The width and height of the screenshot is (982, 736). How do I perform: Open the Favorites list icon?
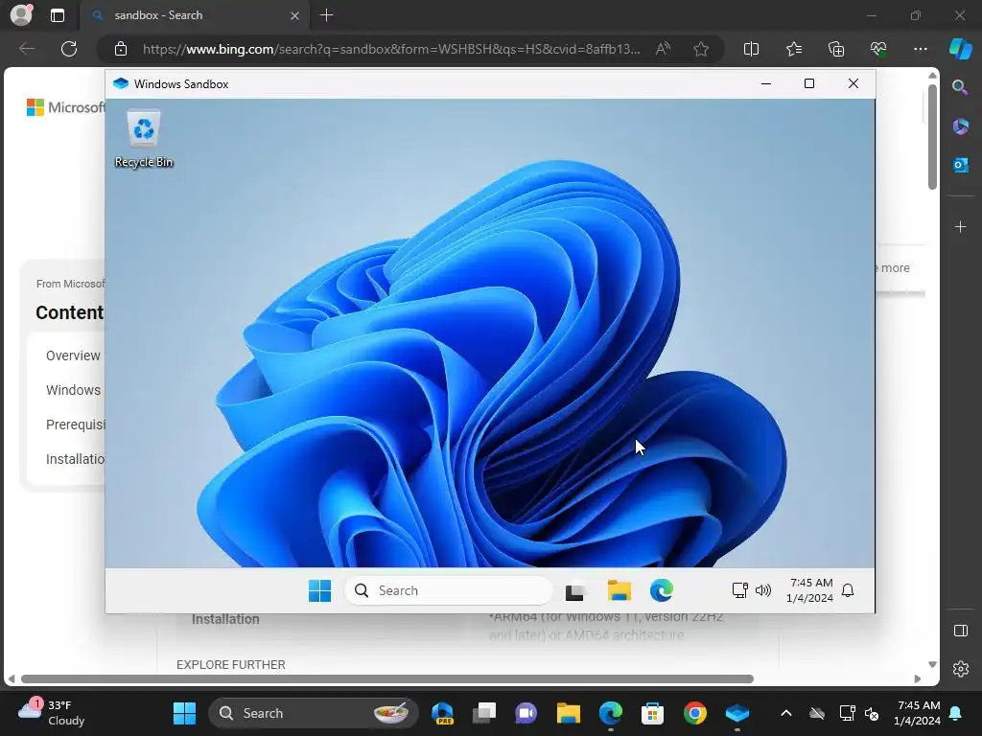(793, 49)
